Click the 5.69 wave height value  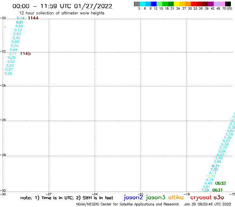228,138
